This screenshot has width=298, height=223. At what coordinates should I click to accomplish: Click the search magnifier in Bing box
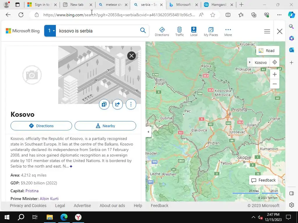pyautogui.click(x=143, y=30)
